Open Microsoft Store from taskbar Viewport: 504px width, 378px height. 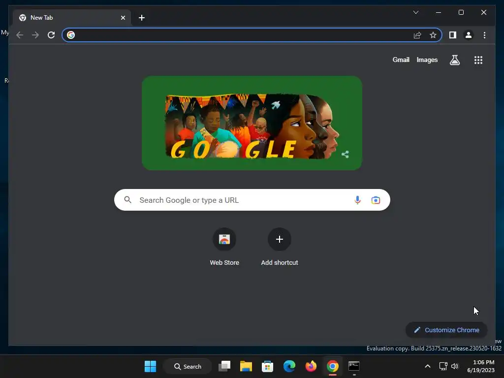pos(267,366)
